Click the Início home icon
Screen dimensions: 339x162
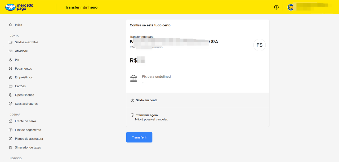[11, 25]
